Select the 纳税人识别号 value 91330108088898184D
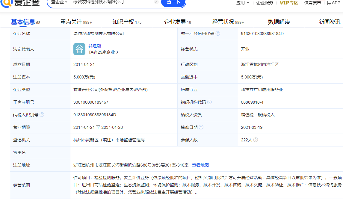Image resolution: width=343 pixels, height=201 pixels. click(x=95, y=115)
